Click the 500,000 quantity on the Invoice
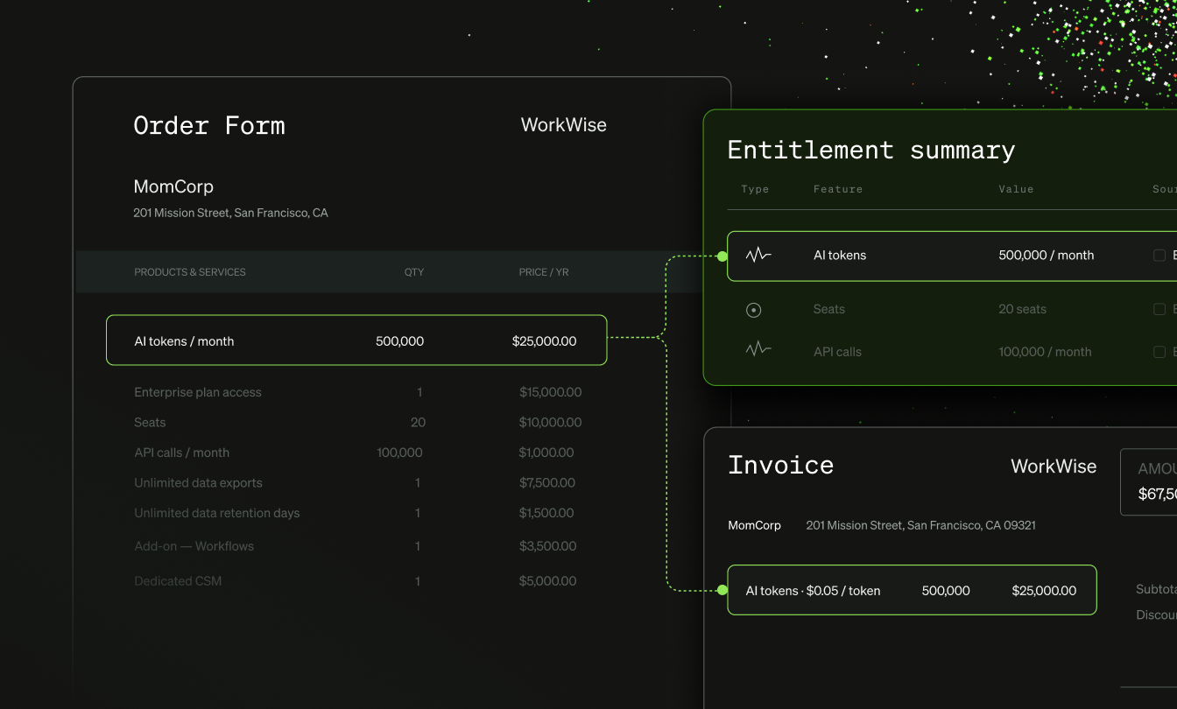Screen dimensions: 1177x709 coord(946,591)
